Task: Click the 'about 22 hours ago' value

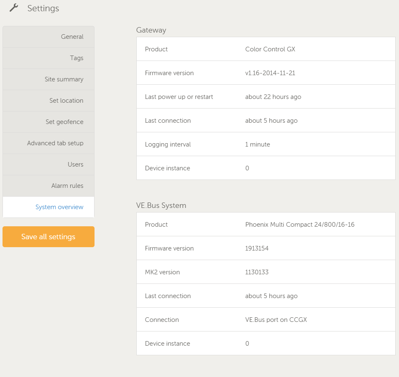Action: [x=273, y=97]
